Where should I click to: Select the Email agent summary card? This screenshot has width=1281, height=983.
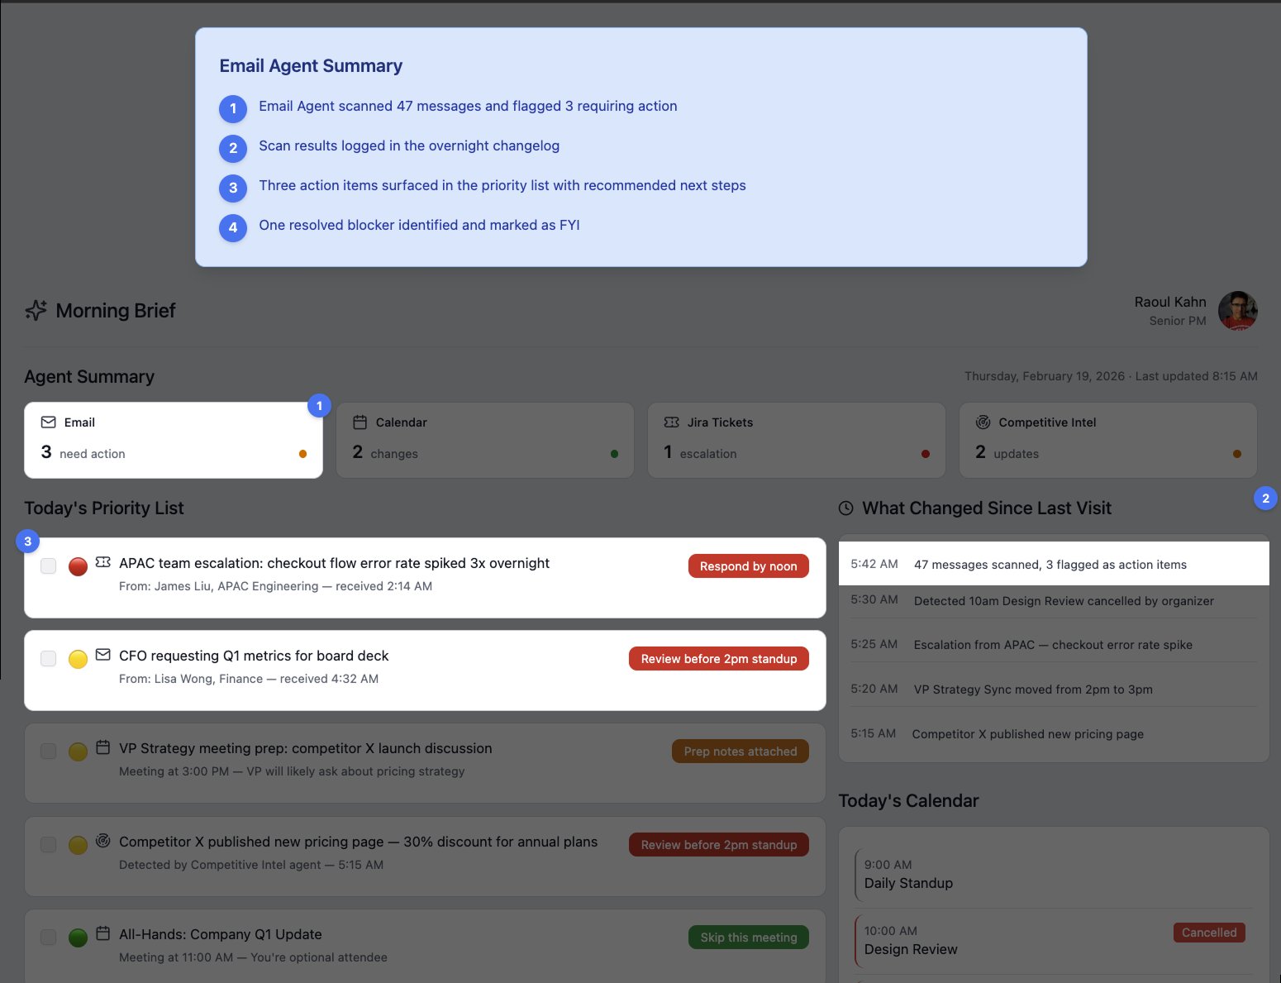click(174, 439)
